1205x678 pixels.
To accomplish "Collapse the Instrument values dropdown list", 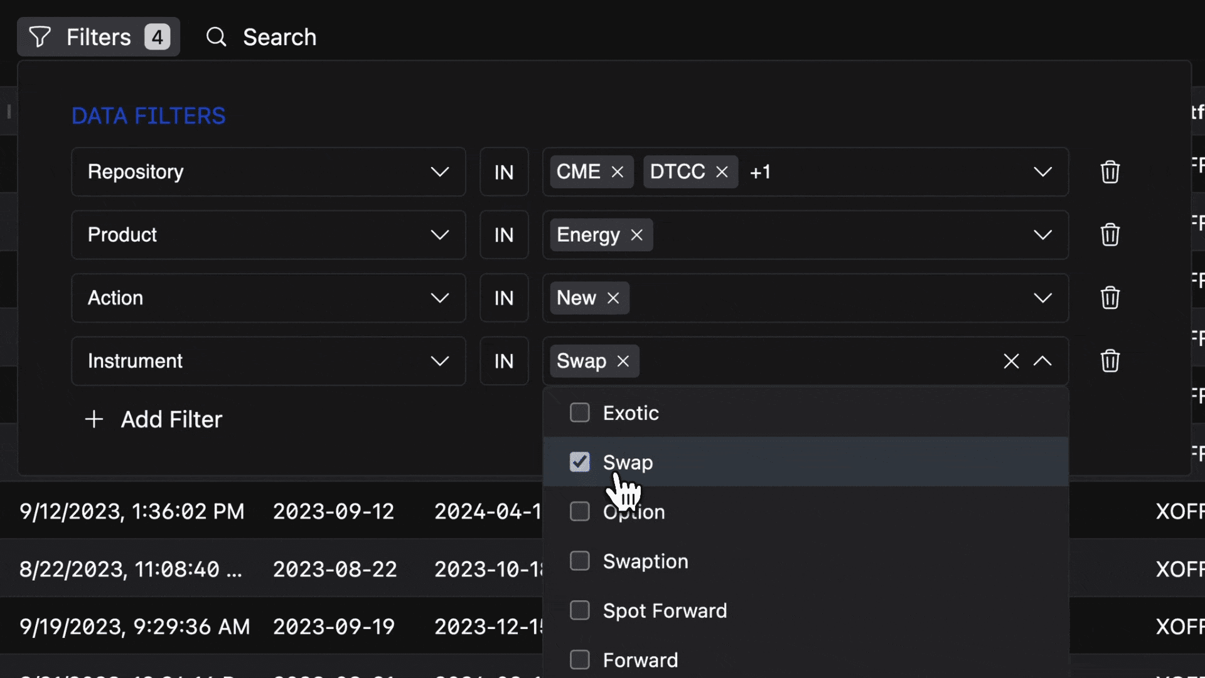I will (x=1042, y=361).
